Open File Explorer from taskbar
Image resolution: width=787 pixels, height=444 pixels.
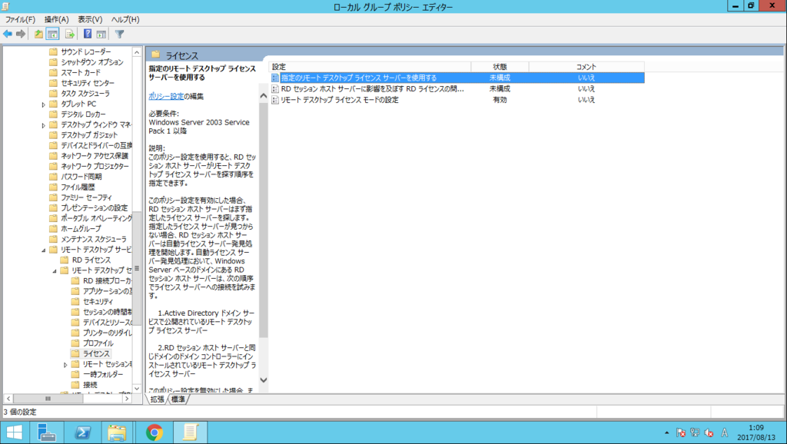[x=117, y=432]
